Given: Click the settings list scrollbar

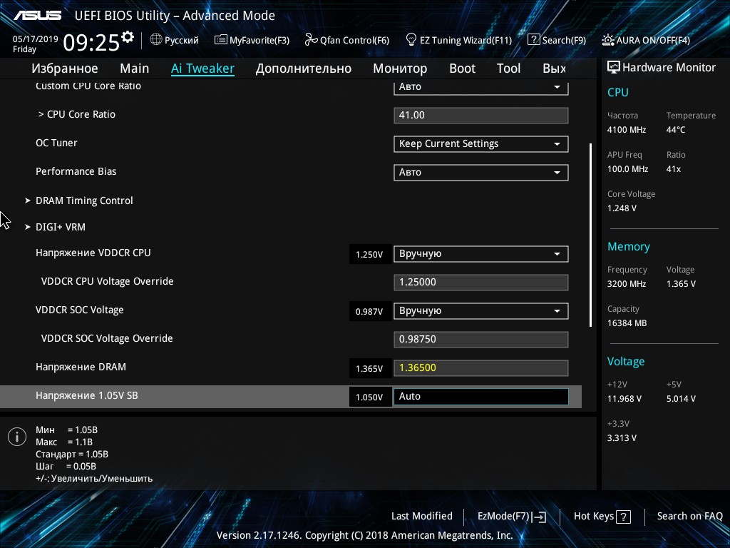Looking at the screenshot, I should [x=591, y=235].
